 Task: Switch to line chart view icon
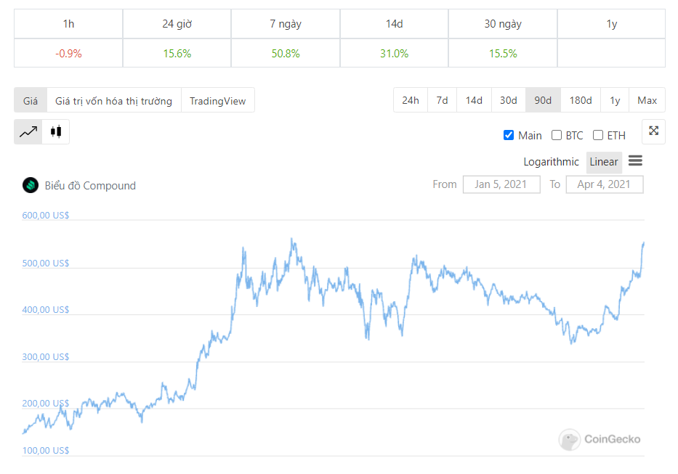[28, 132]
